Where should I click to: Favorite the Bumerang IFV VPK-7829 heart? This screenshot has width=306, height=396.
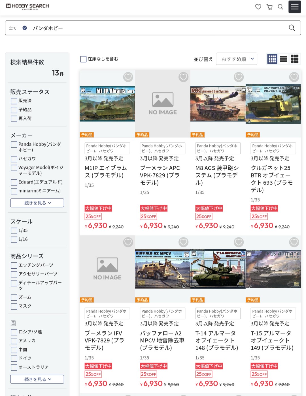click(128, 242)
